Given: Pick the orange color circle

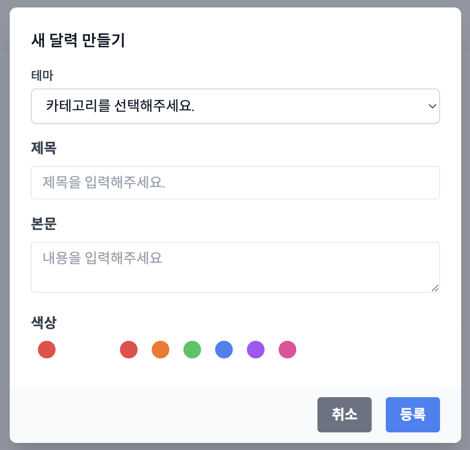Looking at the screenshot, I should [x=160, y=349].
